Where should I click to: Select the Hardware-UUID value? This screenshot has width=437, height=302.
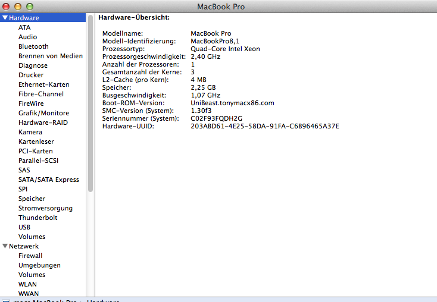coord(265,127)
